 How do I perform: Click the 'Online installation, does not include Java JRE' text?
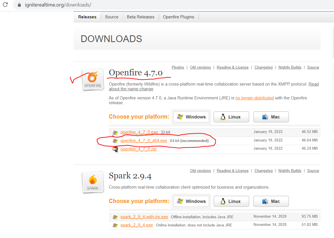194,225
